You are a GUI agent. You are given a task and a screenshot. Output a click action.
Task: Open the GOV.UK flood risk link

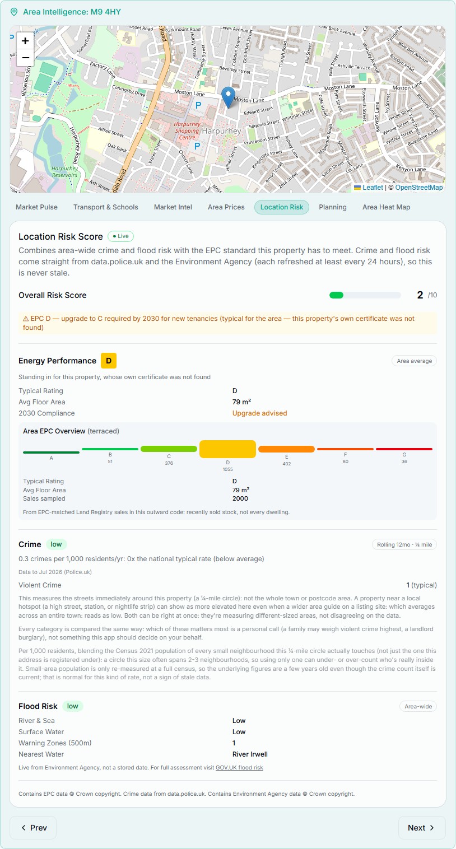click(x=239, y=767)
